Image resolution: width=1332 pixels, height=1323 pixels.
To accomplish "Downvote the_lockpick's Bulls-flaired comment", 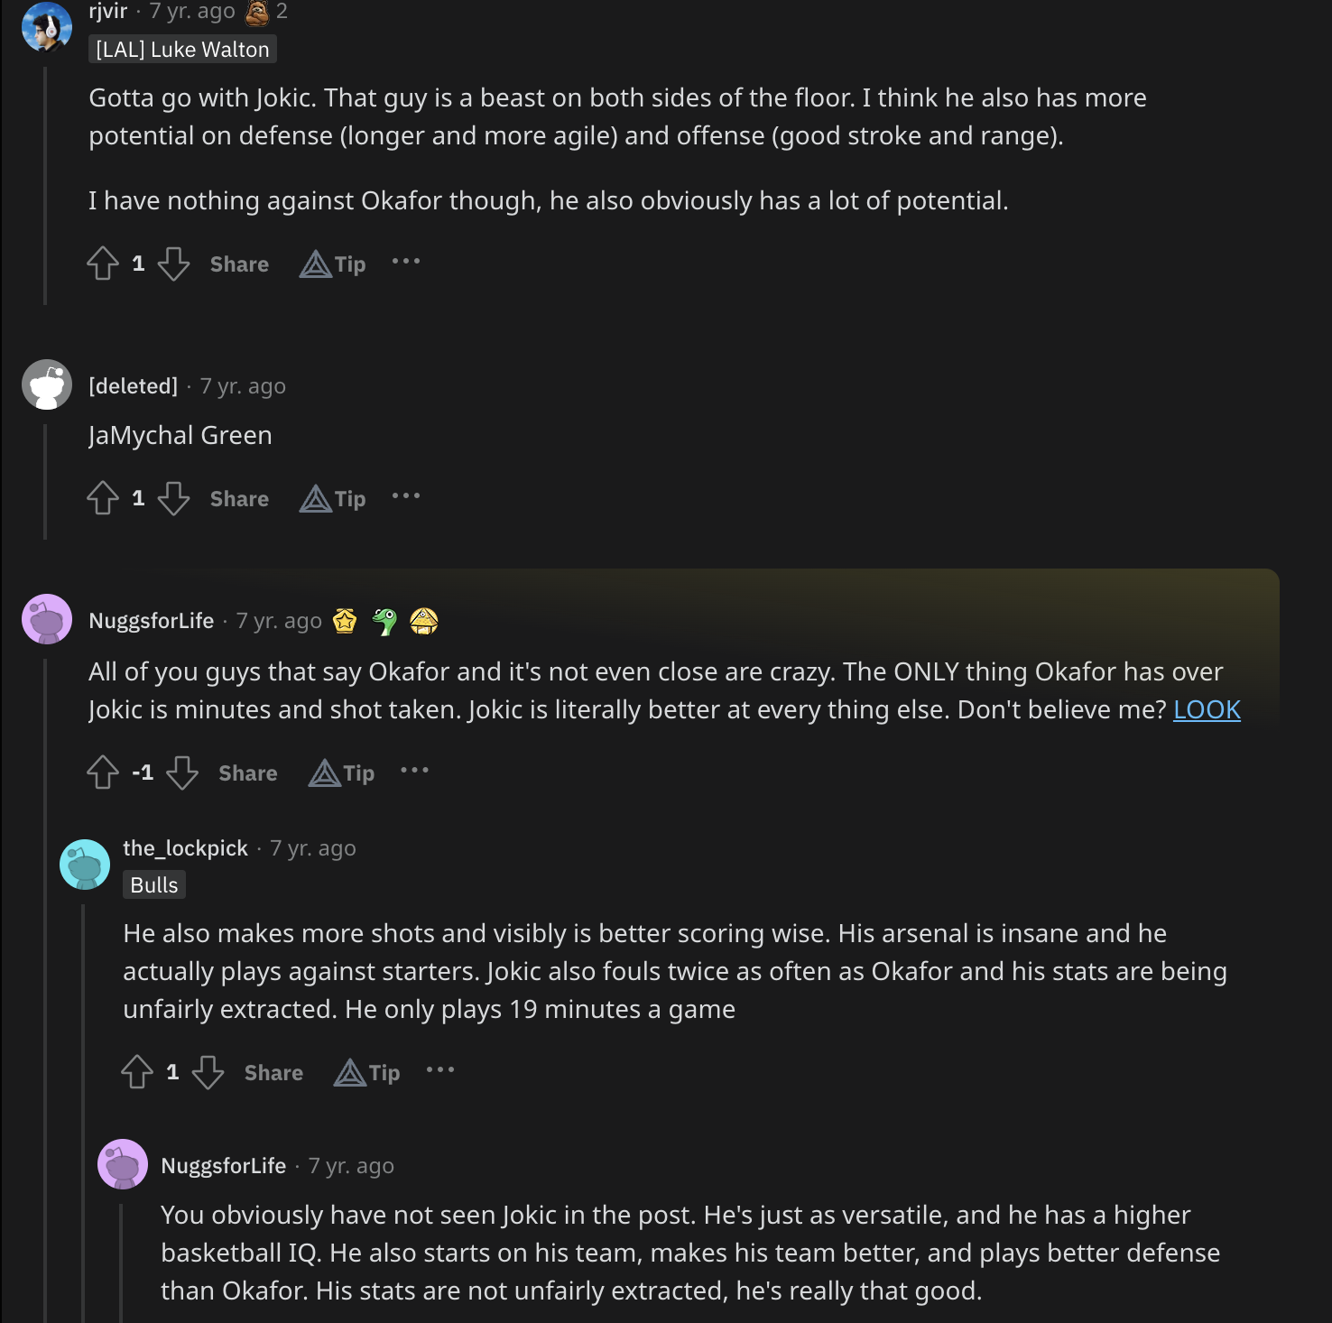I will pos(208,1072).
